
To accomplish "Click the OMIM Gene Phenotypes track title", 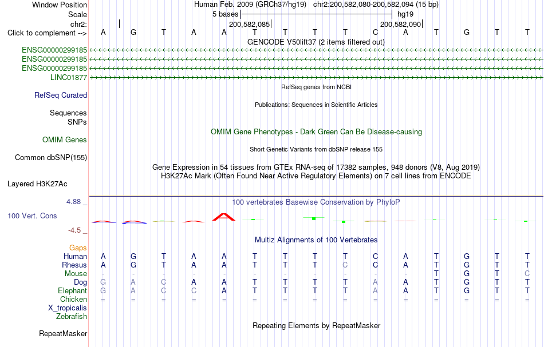I will [317, 131].
